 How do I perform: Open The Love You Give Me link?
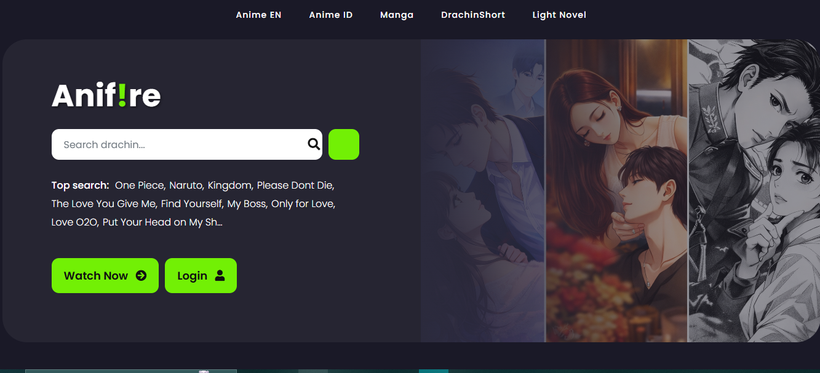coord(103,203)
